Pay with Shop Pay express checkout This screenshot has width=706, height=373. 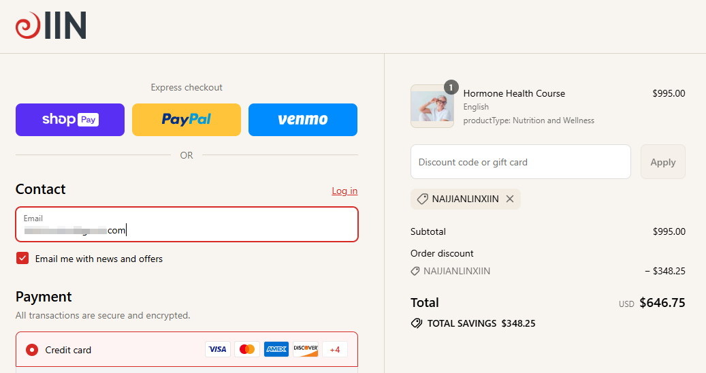click(70, 120)
